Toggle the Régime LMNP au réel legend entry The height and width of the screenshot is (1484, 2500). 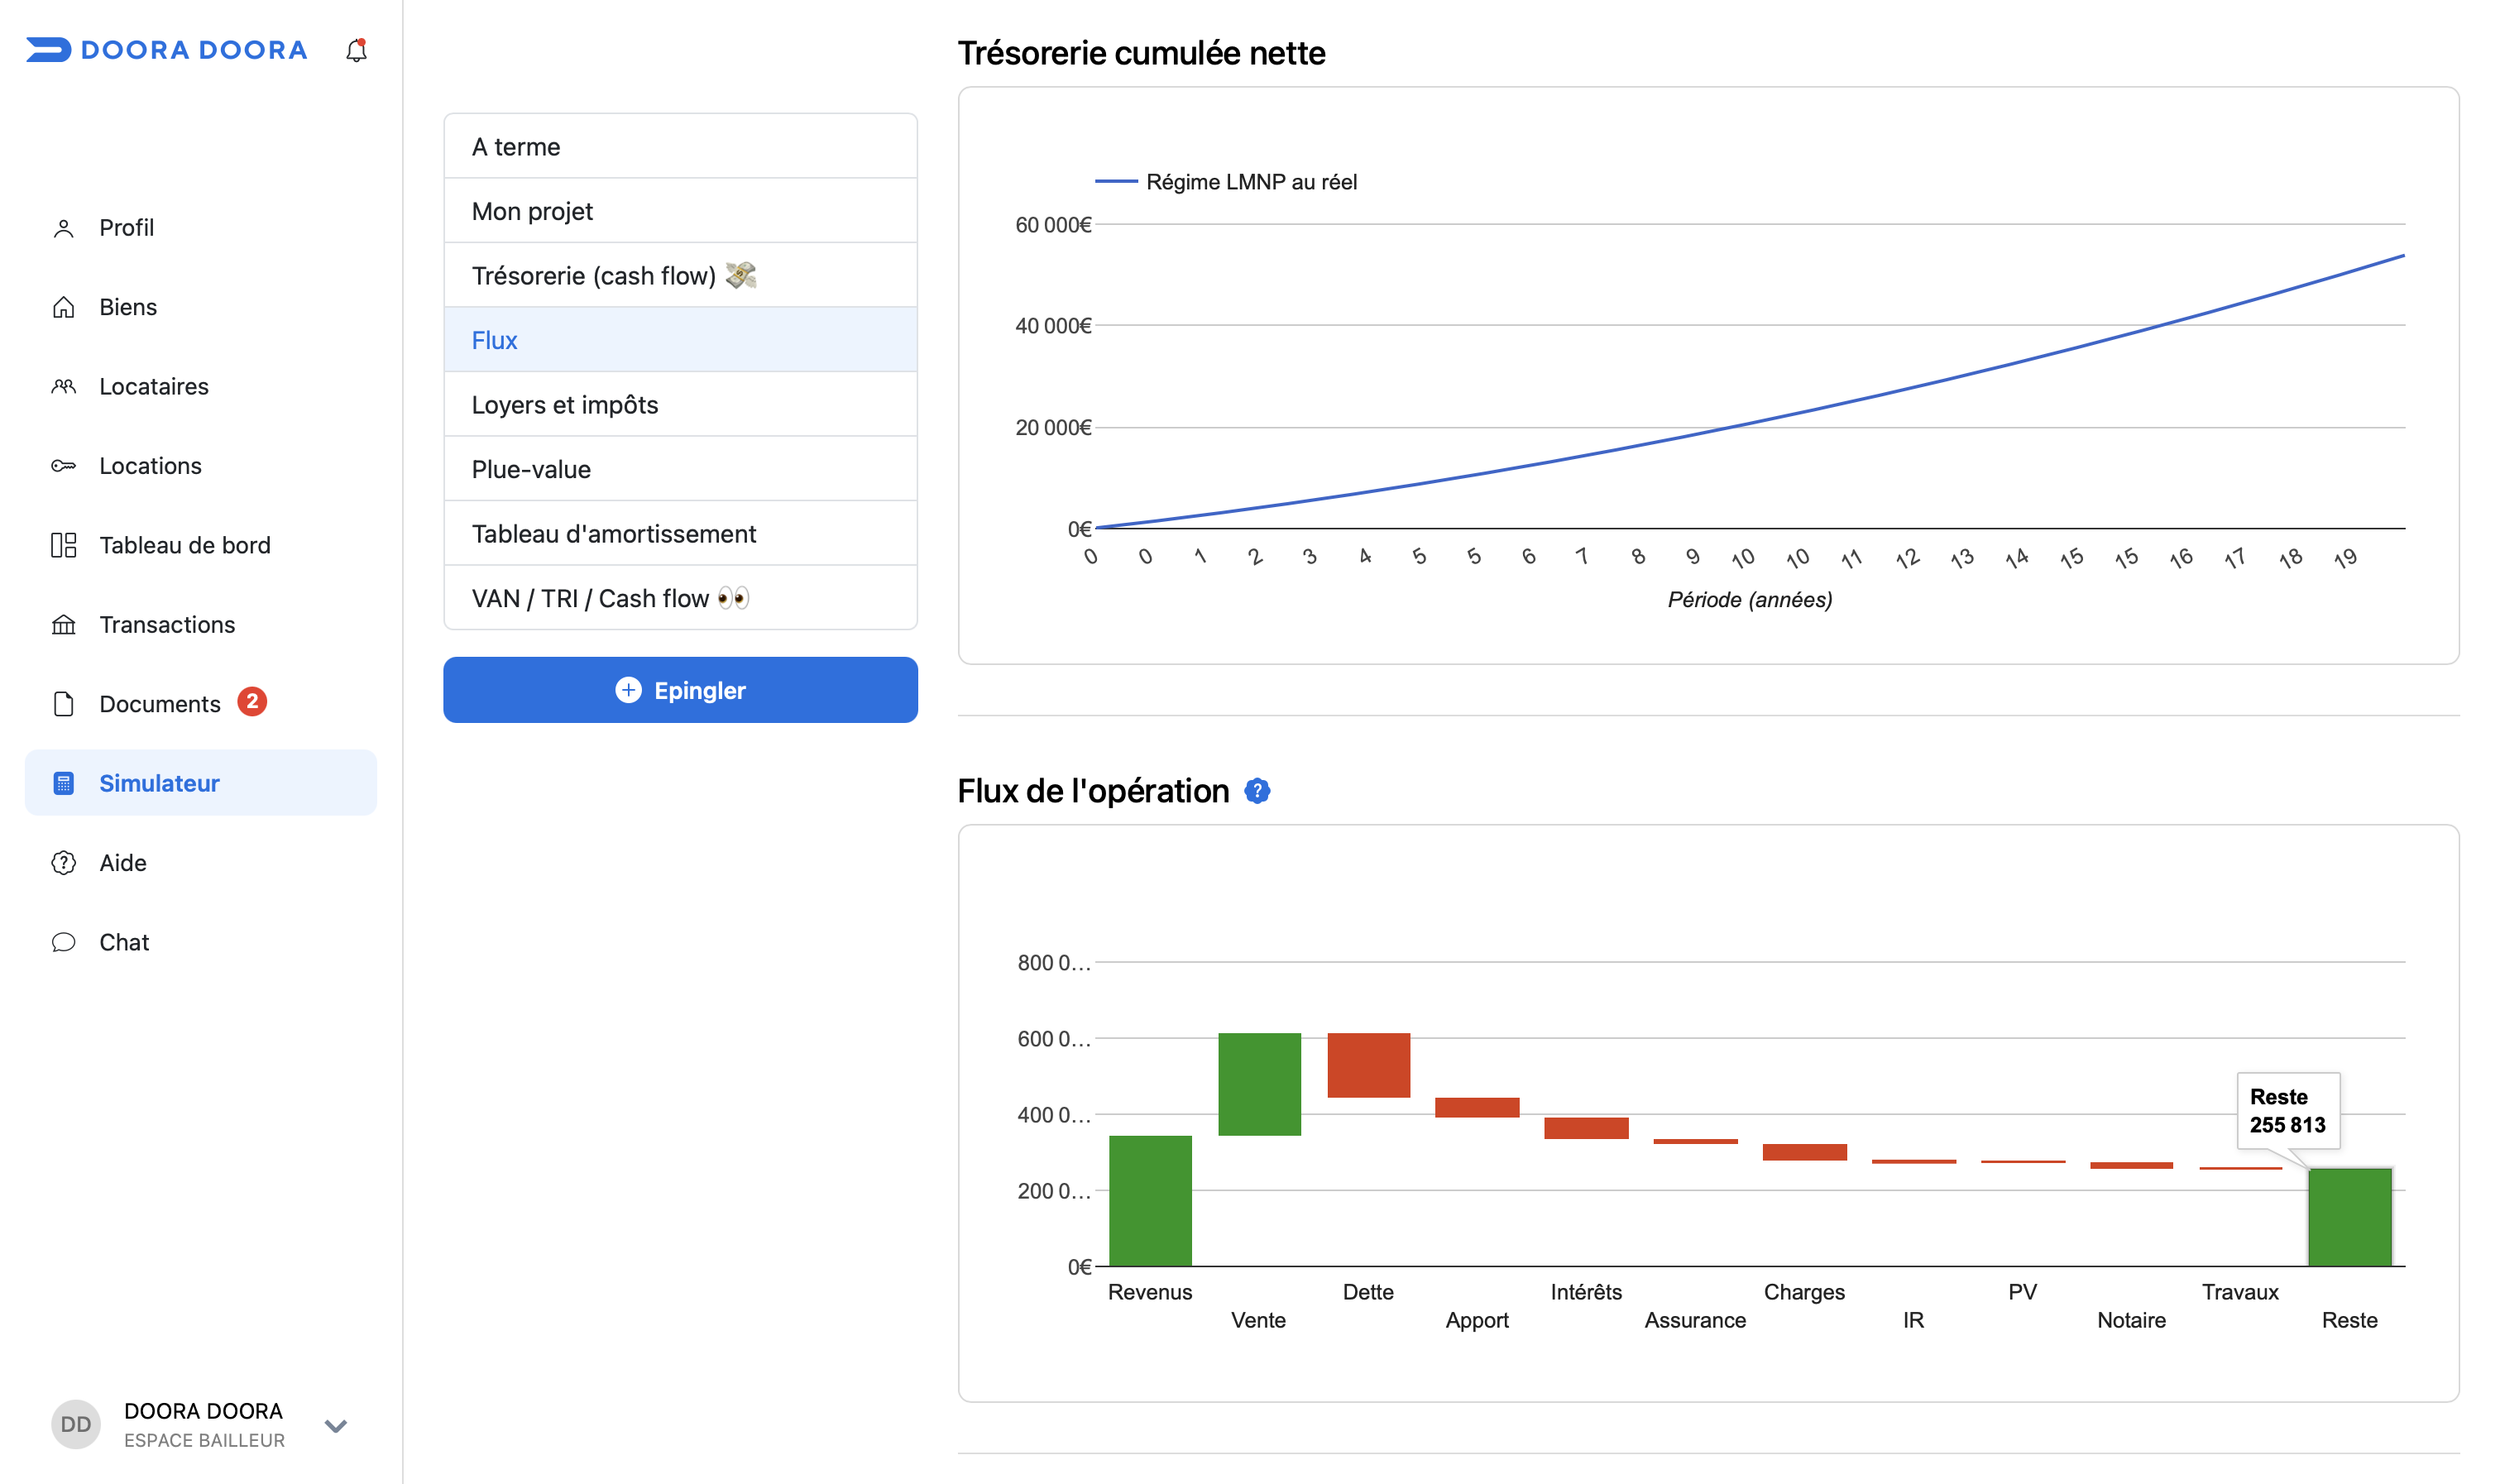tap(1226, 182)
